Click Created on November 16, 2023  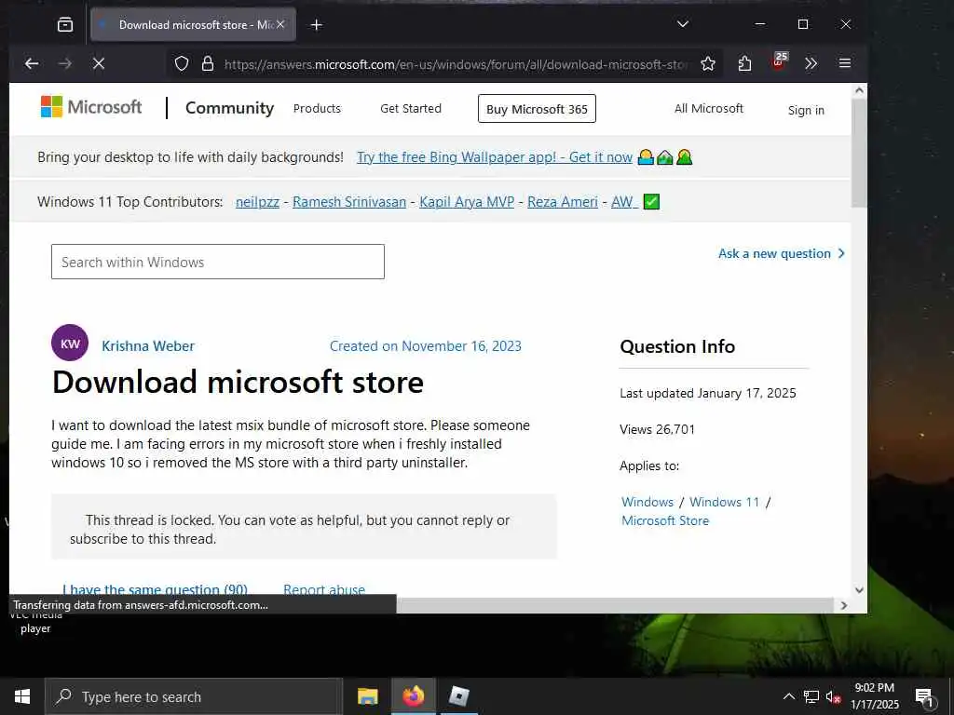[x=425, y=346]
